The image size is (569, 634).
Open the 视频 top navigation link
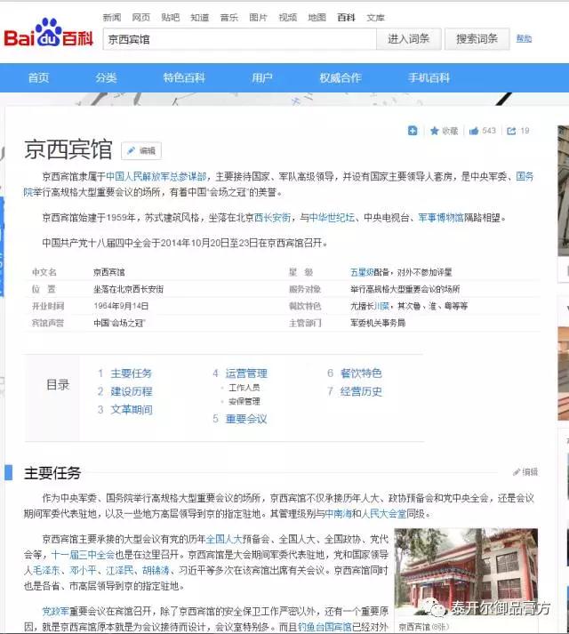[287, 18]
